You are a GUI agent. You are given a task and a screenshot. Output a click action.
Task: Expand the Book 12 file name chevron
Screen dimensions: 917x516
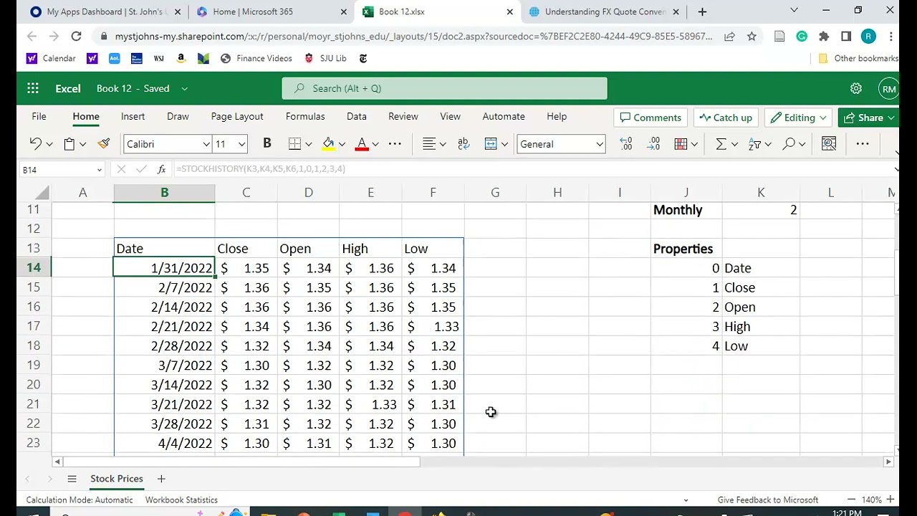click(184, 89)
